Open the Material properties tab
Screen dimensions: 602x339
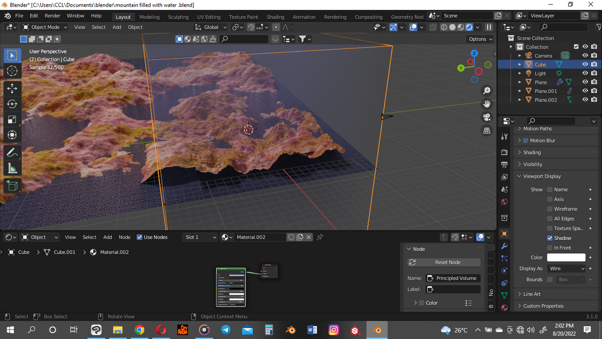[x=504, y=307]
